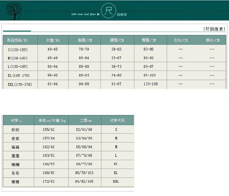The height and width of the screenshot is (196, 229).
Task: Click the 三围cm column header
Action: click(85, 121)
